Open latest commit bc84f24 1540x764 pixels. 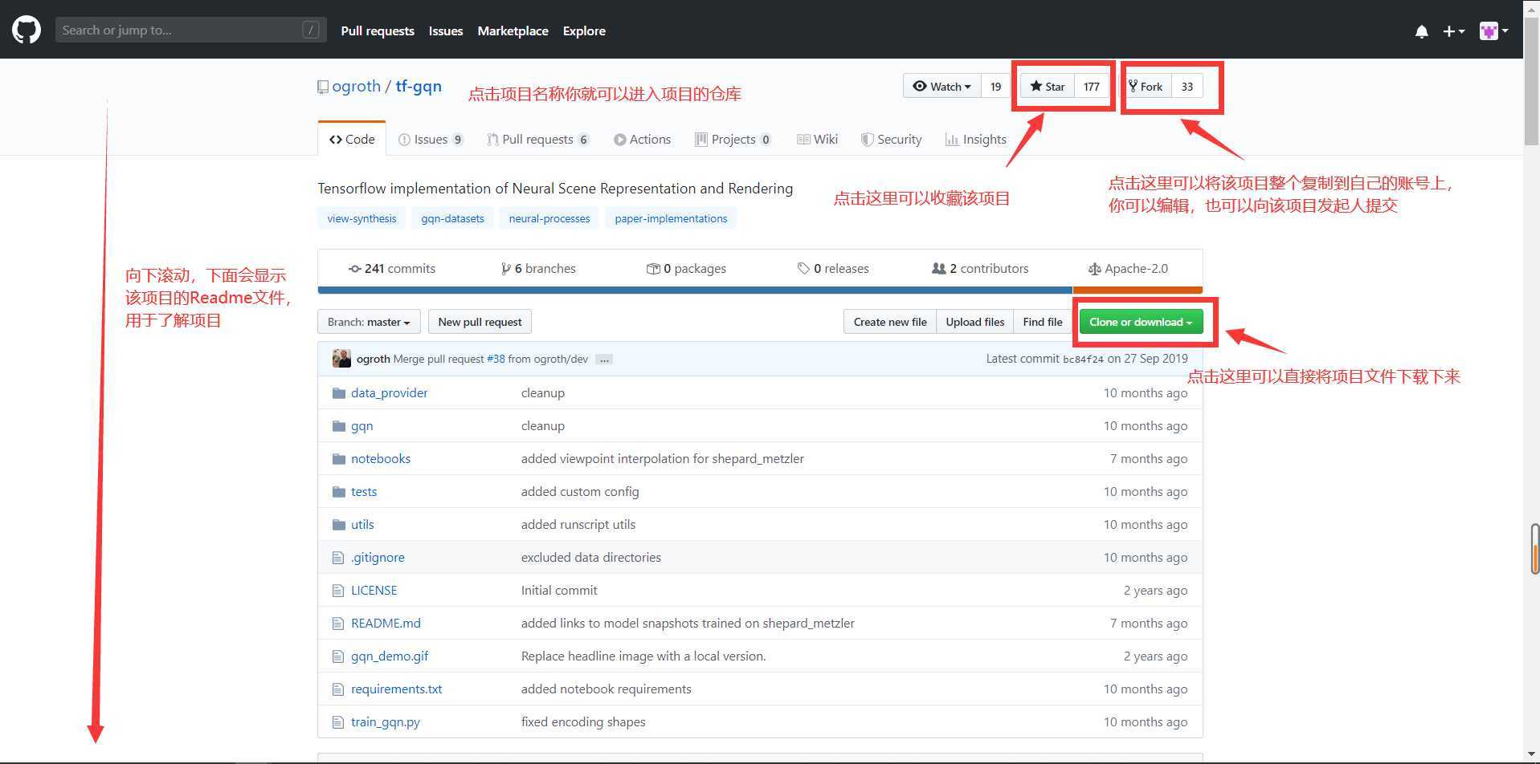pos(1083,360)
